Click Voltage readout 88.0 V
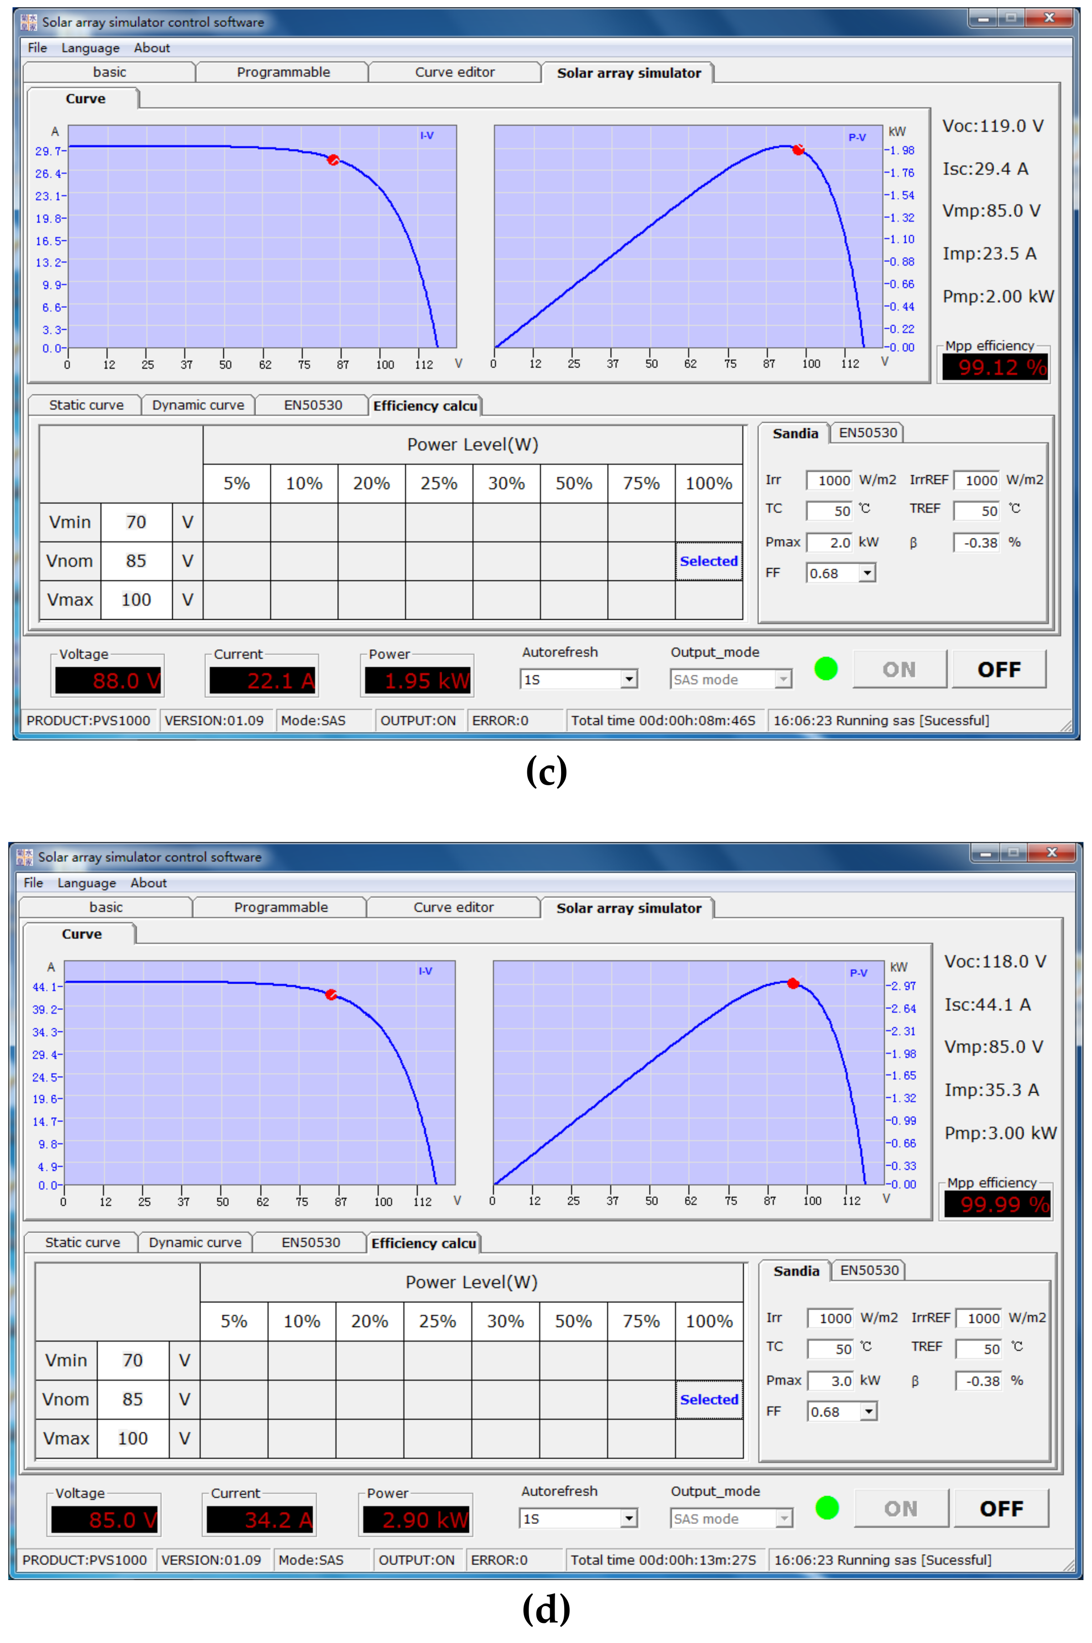This screenshot has height=1643, width=1092. pos(108,680)
